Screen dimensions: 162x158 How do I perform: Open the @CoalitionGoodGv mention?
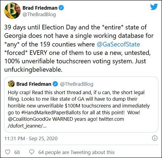[x=29, y=119]
